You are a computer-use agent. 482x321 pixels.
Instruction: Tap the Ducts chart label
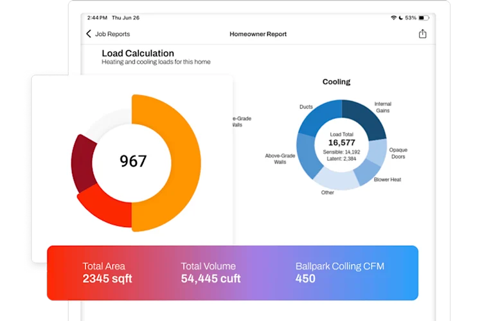(x=306, y=107)
